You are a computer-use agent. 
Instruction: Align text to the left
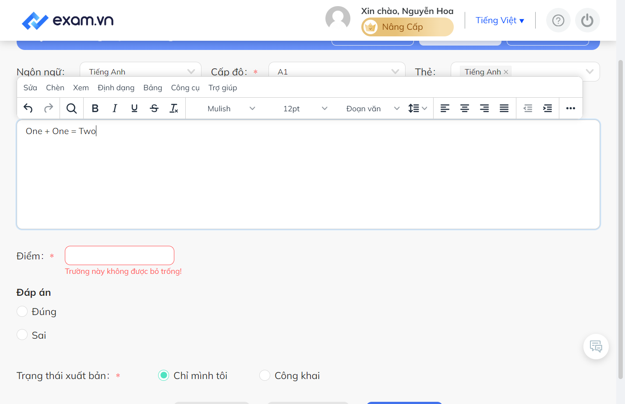point(445,108)
